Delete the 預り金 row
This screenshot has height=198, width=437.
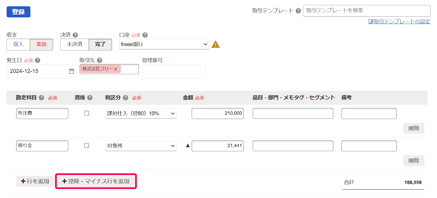414,161
